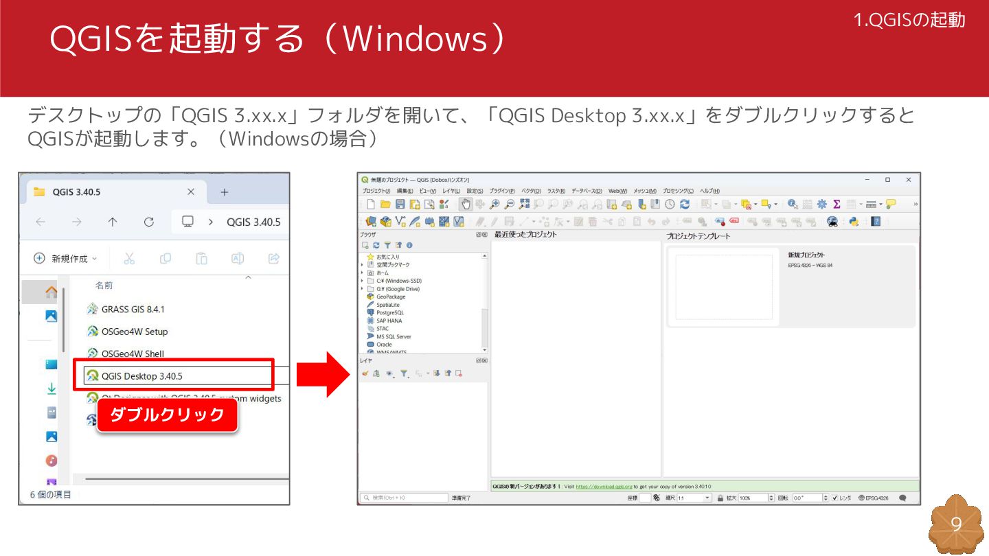Image resolution: width=989 pixels, height=556 pixels.
Task: Select the Pan Map hand tool
Action: pyautogui.click(x=466, y=204)
